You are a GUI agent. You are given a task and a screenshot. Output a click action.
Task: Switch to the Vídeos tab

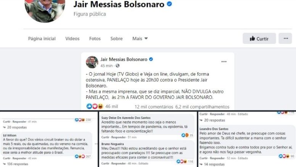coord(72,38)
